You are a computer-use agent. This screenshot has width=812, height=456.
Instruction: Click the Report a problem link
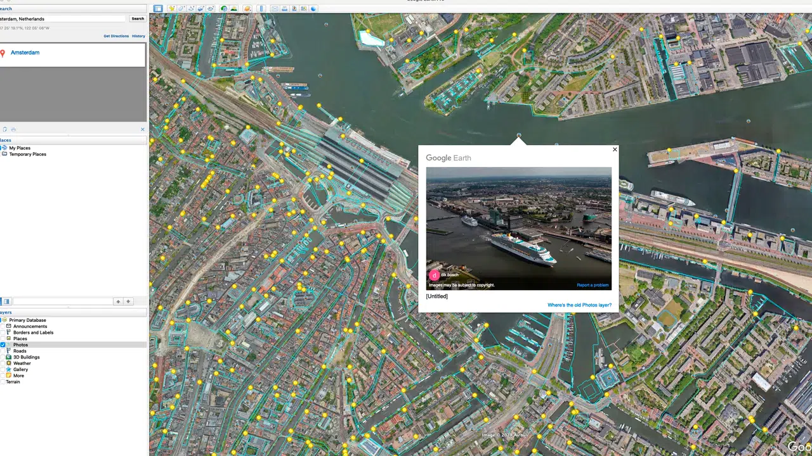point(593,285)
